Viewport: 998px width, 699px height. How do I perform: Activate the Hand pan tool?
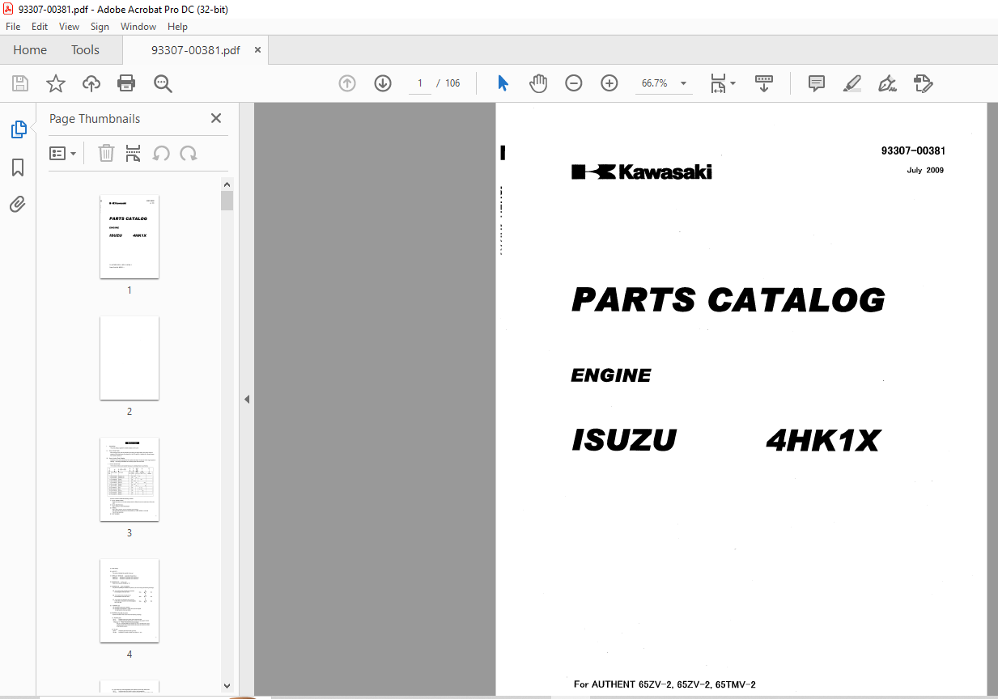coord(538,83)
